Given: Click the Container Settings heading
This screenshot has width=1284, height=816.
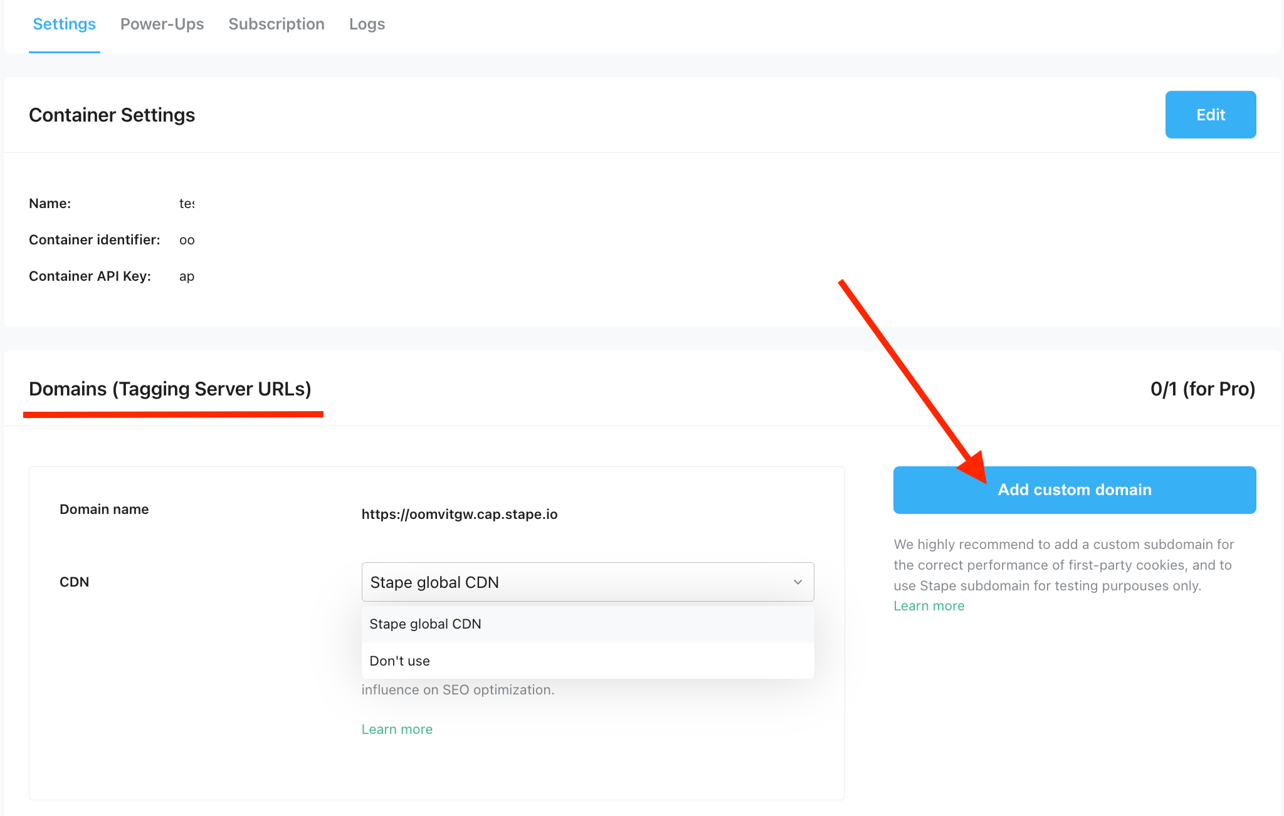Looking at the screenshot, I should pyautogui.click(x=112, y=115).
